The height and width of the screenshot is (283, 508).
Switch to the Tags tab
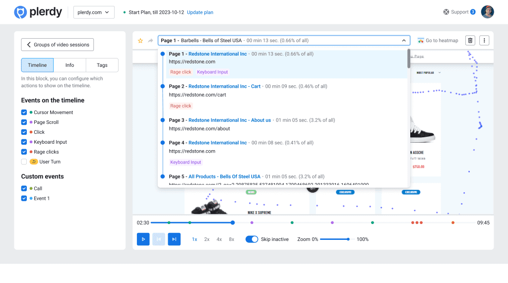102,65
